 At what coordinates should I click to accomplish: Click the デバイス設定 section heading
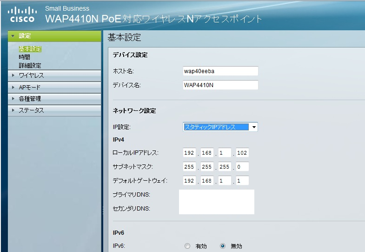coord(130,55)
